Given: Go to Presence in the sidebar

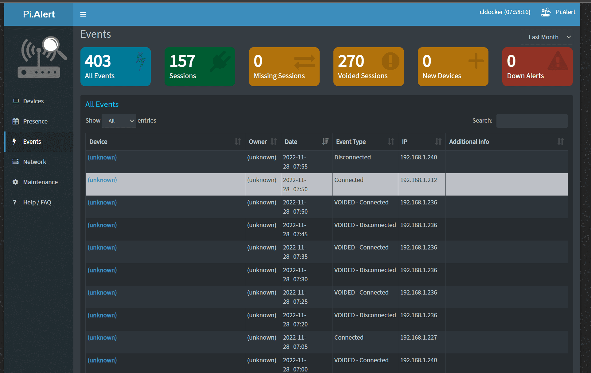Looking at the screenshot, I should 35,121.
